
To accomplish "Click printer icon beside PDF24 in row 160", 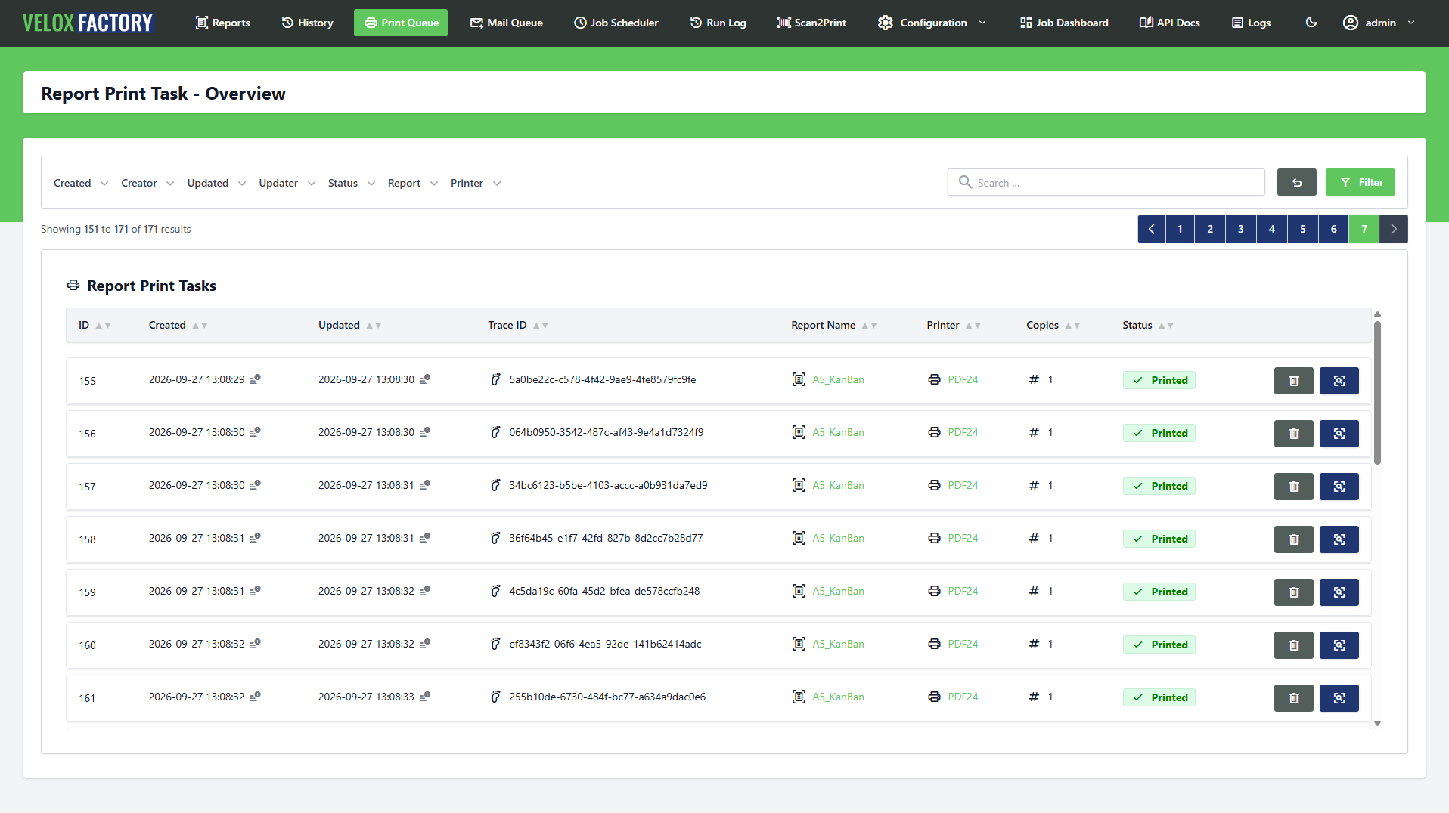I will click(935, 644).
